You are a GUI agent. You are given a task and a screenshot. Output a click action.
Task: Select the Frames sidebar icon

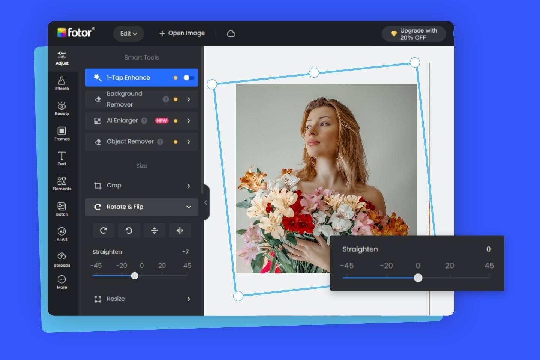click(62, 133)
